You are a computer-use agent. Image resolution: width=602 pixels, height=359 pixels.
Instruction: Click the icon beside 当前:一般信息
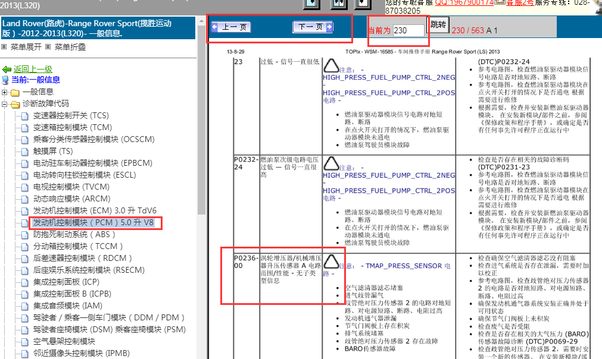(x=5, y=80)
